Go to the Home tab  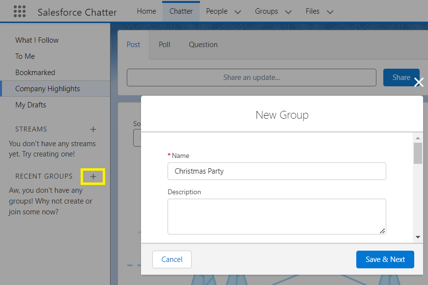point(146,11)
